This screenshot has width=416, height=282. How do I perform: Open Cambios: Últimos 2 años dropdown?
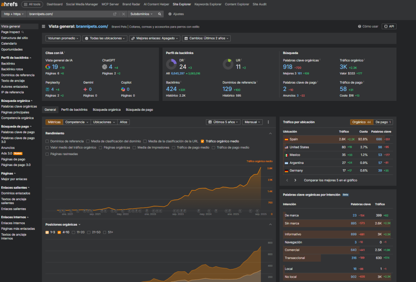tap(206, 39)
